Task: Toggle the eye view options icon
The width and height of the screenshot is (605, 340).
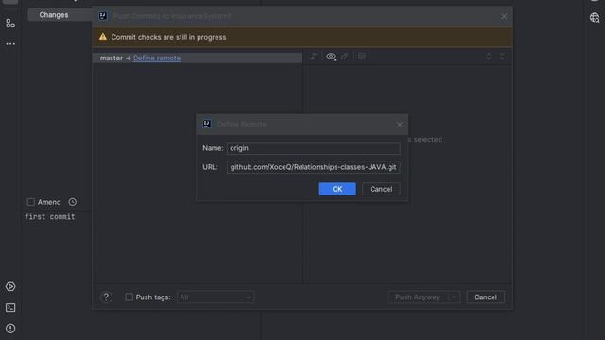Action: point(331,57)
